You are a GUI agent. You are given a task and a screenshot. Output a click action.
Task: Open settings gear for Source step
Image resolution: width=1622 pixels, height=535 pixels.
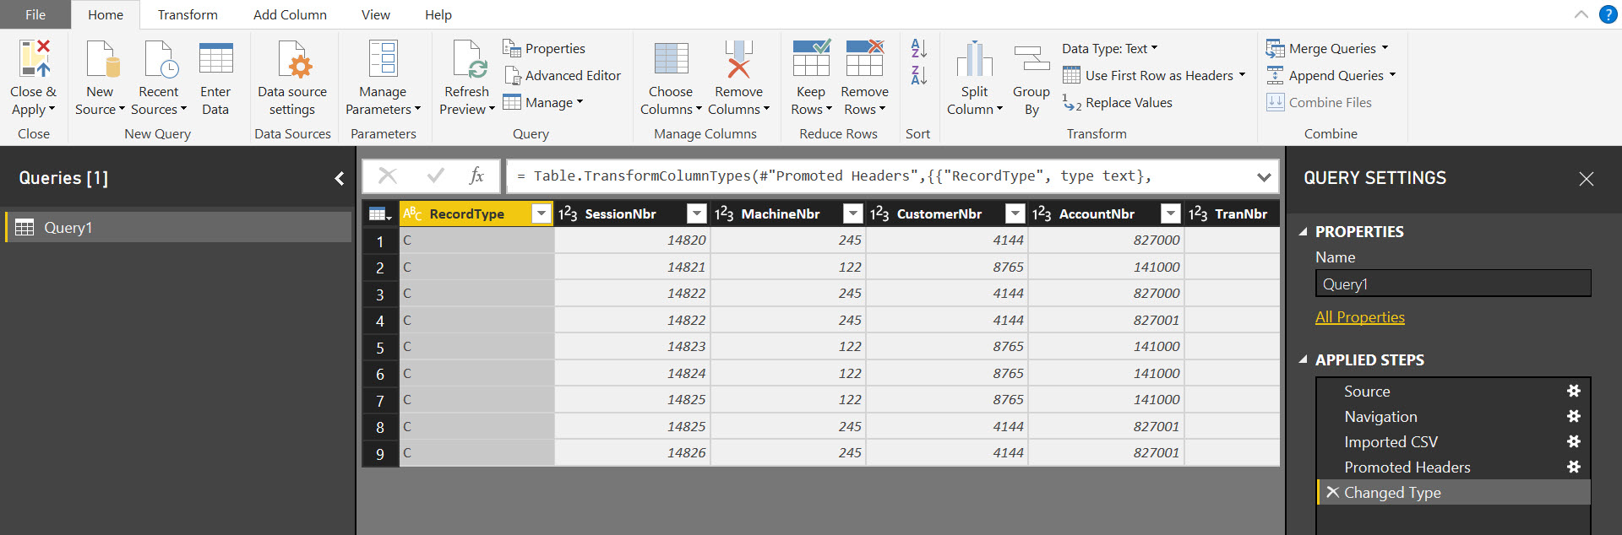[x=1573, y=391]
